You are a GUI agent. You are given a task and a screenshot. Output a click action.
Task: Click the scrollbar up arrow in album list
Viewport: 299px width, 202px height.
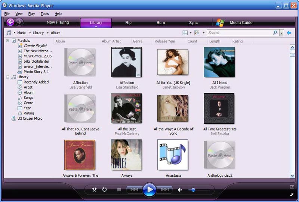tap(292, 47)
